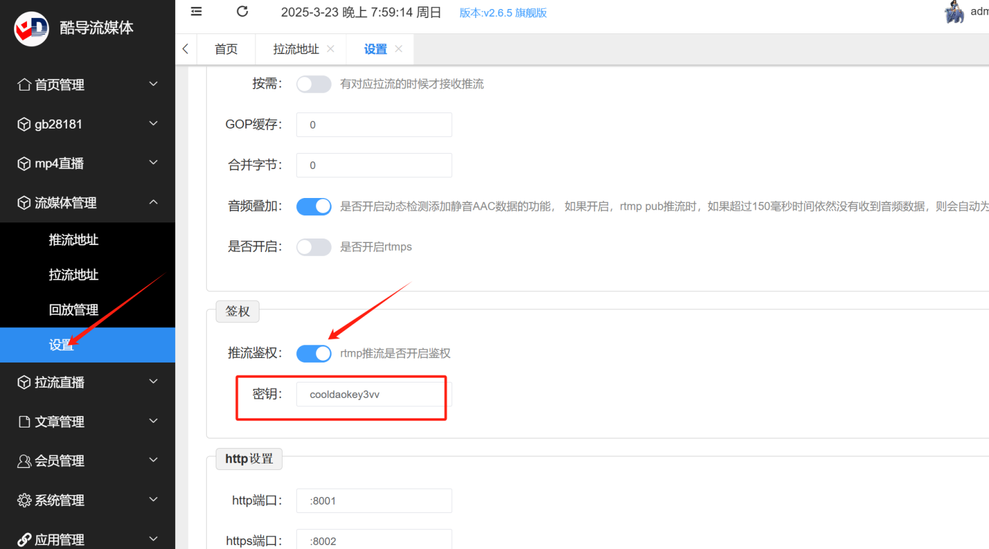Turn off the 音频叠加 toggle
The image size is (989, 549).
pos(314,206)
